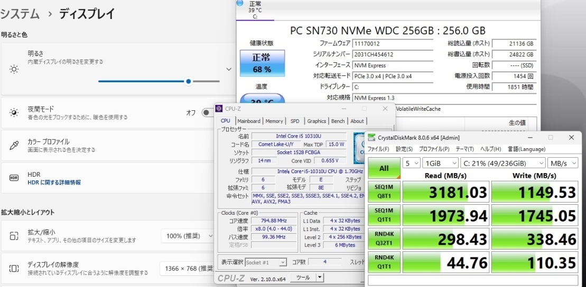Open the ヘルプ(H) menu
The image size is (586, 287).
pyautogui.click(x=490, y=149)
